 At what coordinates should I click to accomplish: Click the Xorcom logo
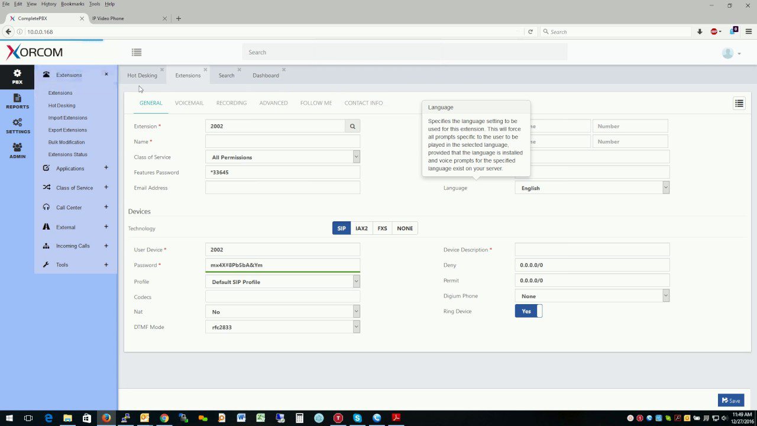coord(34,52)
